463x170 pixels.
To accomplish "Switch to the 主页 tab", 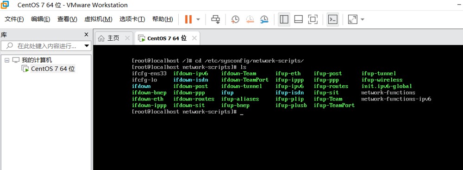I will click(x=113, y=38).
